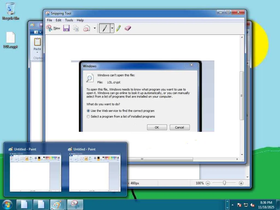The image size is (280, 210).
Task: Open the Edit menu
Action: (59, 20)
